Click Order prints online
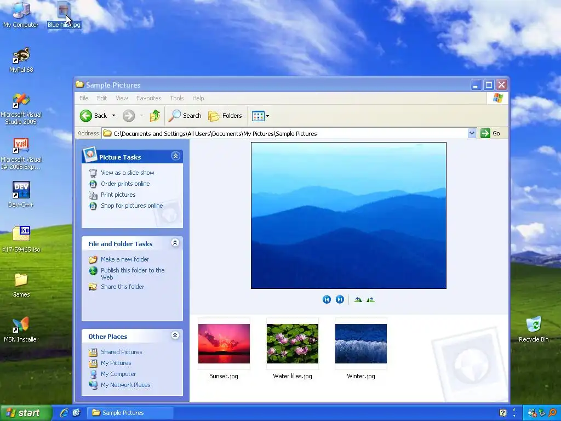561x421 pixels. (x=125, y=184)
